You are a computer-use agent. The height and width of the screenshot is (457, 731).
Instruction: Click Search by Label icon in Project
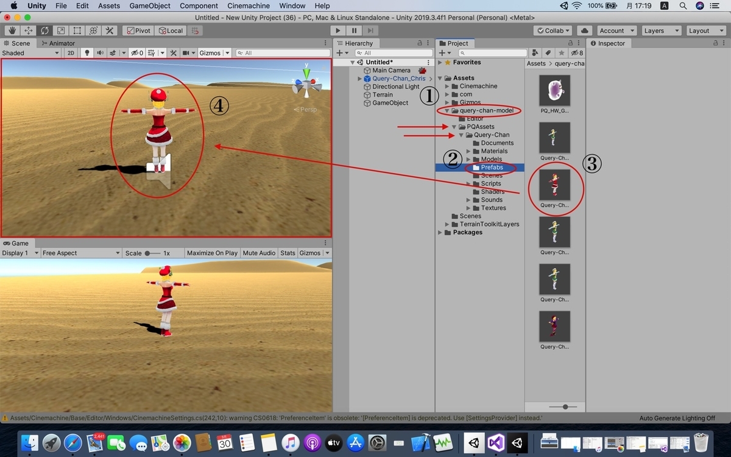[x=548, y=53]
